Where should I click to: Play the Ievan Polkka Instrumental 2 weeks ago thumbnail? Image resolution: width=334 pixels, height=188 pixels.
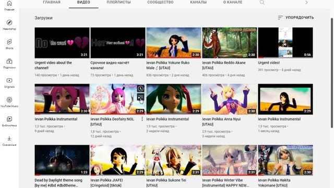click(174, 99)
